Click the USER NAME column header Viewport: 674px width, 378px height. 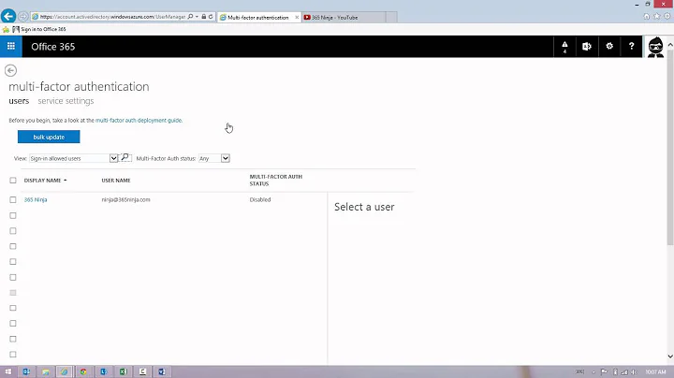[x=116, y=181]
